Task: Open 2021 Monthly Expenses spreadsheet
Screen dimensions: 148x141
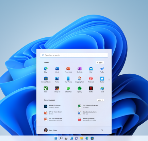Action: tap(88, 106)
